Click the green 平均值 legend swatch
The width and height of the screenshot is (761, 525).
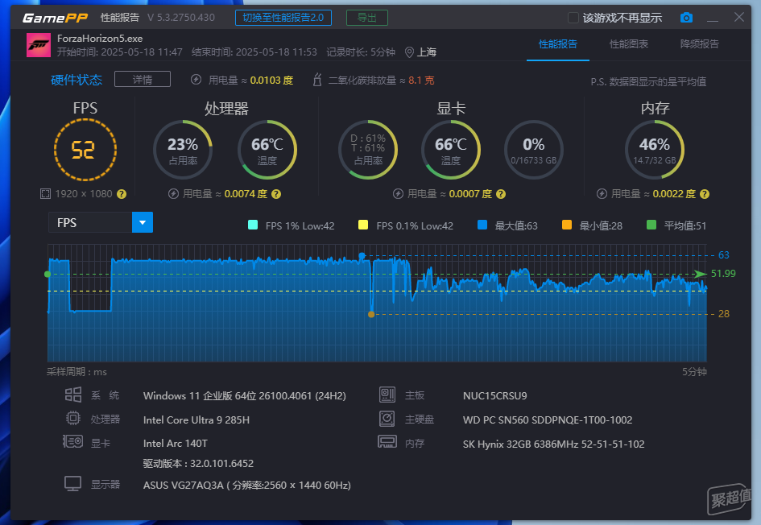(651, 225)
